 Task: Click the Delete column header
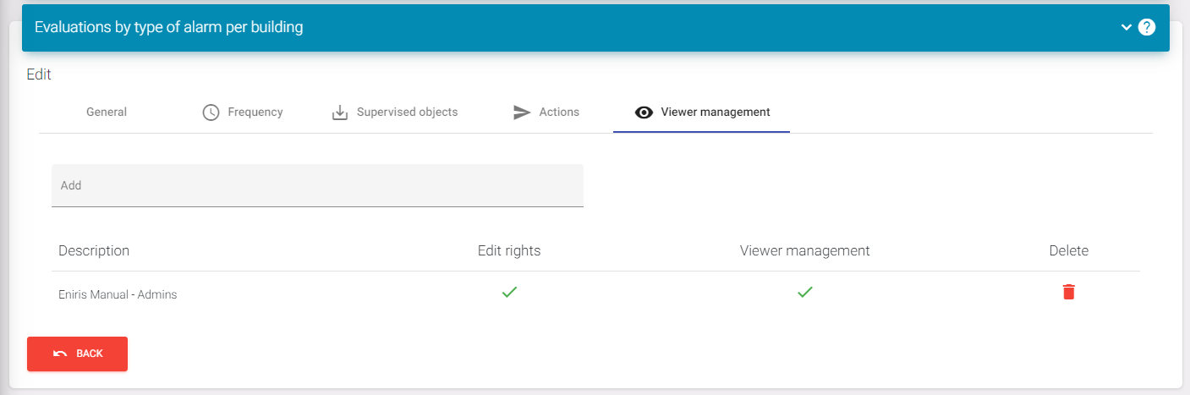pyautogui.click(x=1068, y=250)
